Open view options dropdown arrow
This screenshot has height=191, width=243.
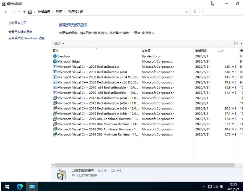coord(241,43)
